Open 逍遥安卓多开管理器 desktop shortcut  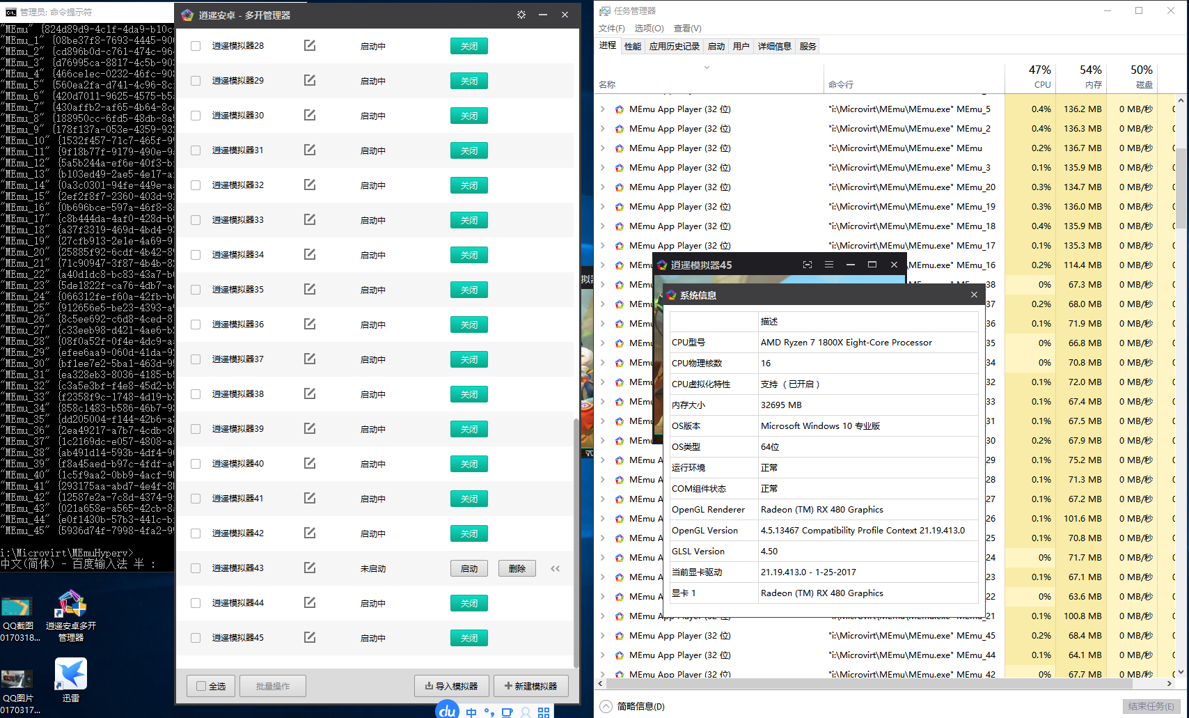tap(71, 616)
